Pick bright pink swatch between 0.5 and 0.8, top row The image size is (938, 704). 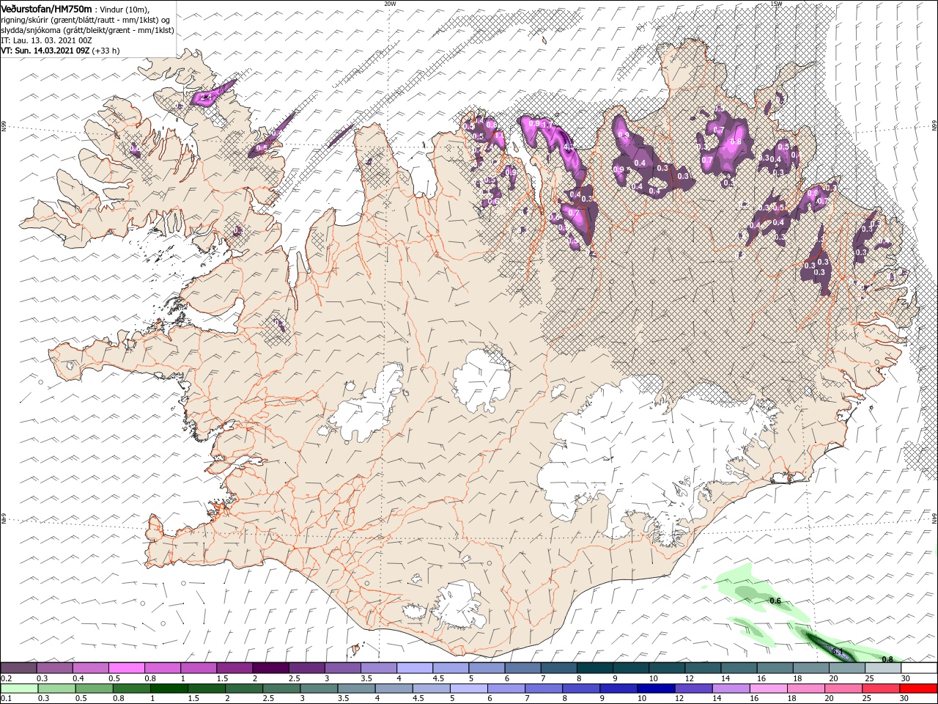pos(127,667)
